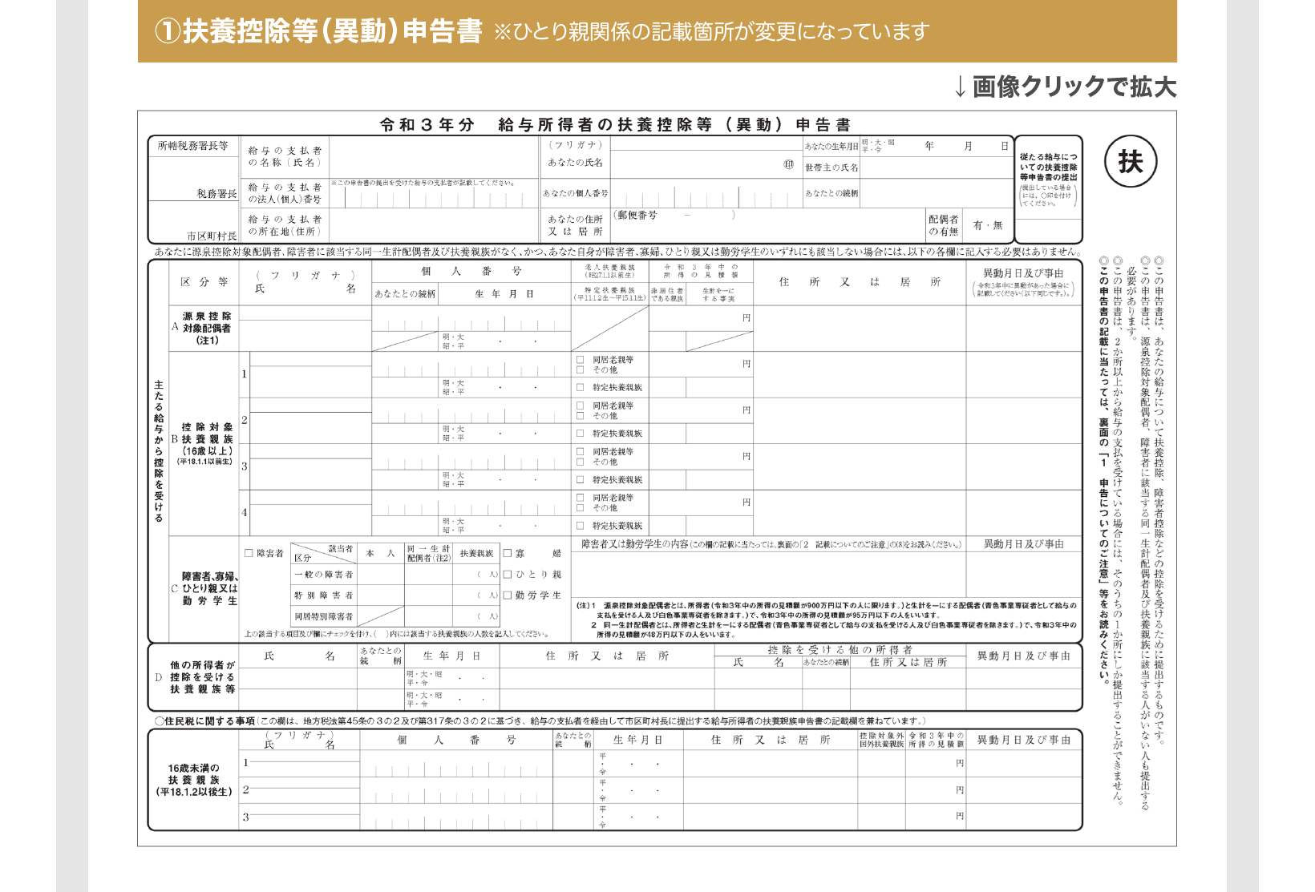Click the circled 扶 mark on the form
Image resolution: width=1315 pixels, height=892 pixels.
point(1131,162)
